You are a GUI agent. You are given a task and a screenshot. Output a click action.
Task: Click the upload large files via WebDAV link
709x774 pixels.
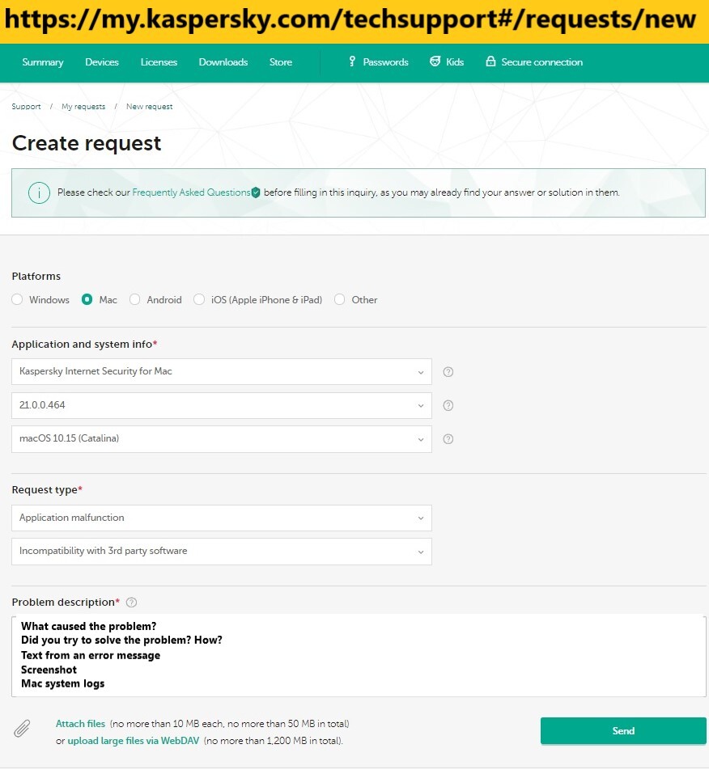pyautogui.click(x=134, y=740)
